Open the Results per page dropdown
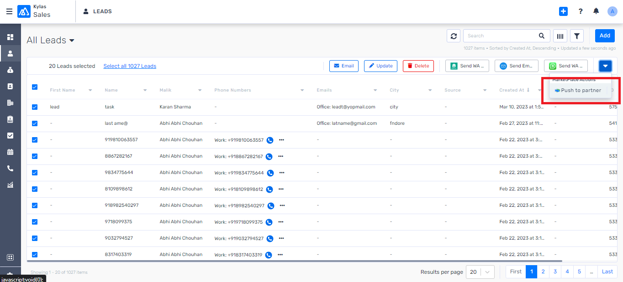Viewport: 623px width, 282px height. coord(480,272)
